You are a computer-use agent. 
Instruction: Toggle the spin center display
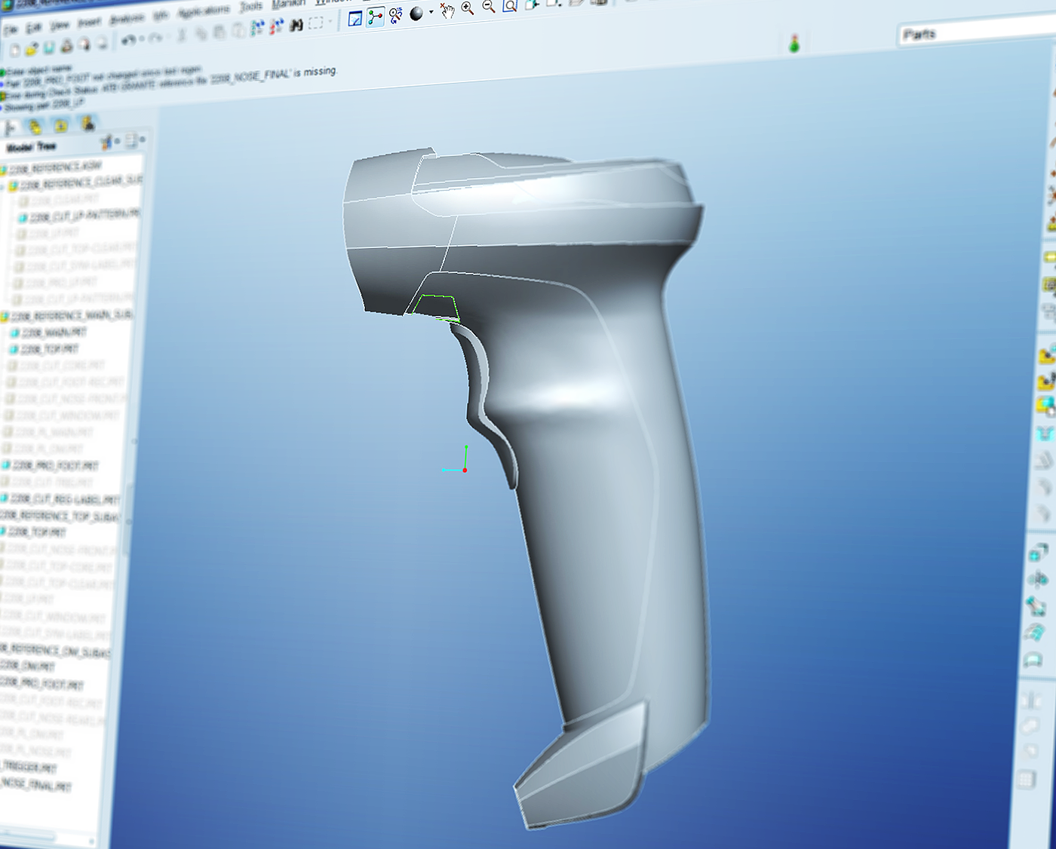(x=375, y=17)
